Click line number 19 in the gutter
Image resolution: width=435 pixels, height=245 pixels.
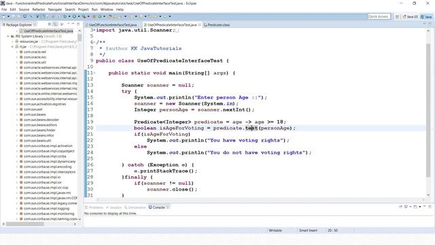(x=90, y=122)
